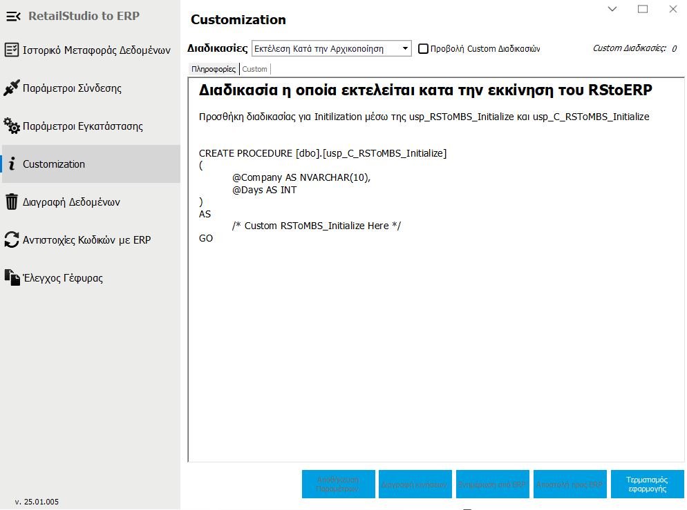Collapse the sidebar with the hamburger icon

tap(13, 16)
